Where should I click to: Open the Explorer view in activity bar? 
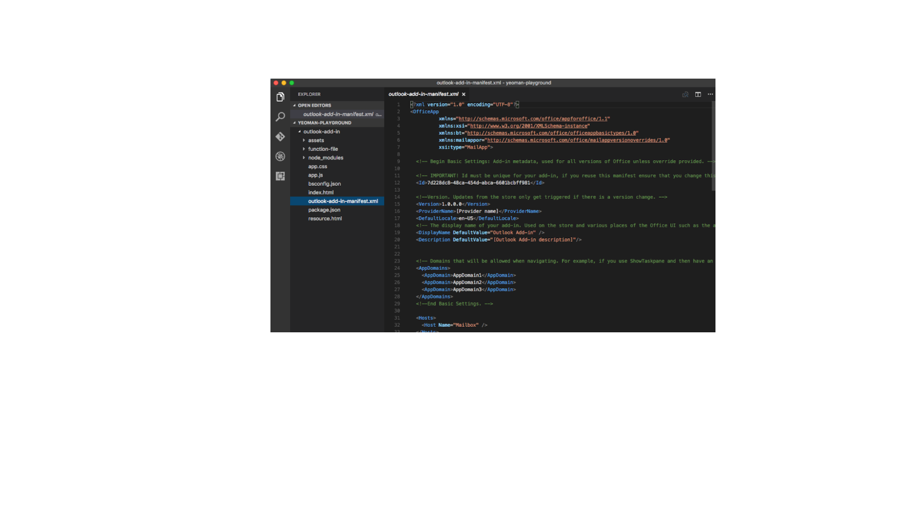[x=280, y=97]
